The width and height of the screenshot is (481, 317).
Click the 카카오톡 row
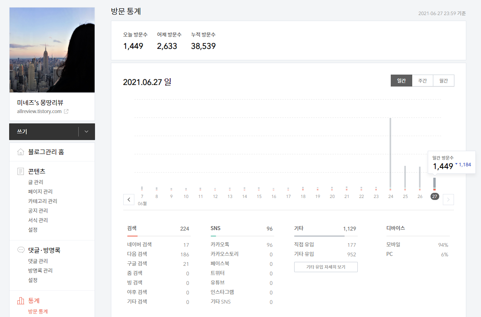pos(242,245)
